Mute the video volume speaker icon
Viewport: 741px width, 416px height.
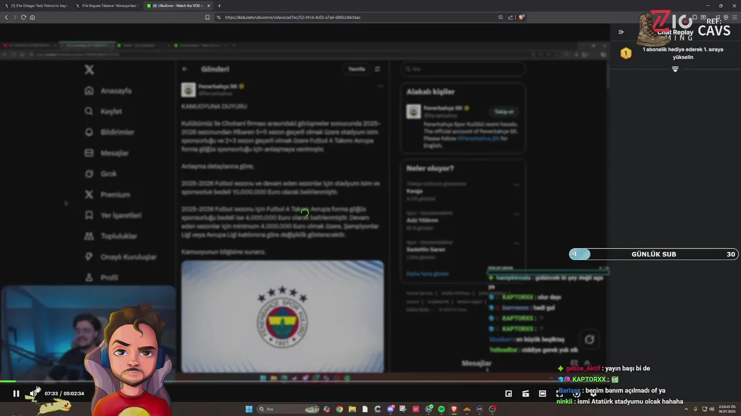[x=34, y=393]
